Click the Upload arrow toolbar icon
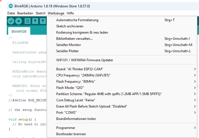This screenshot has width=199, height=138. coord(18,21)
